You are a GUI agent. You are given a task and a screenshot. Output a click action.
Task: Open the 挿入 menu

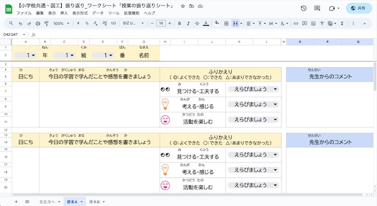click(x=64, y=13)
